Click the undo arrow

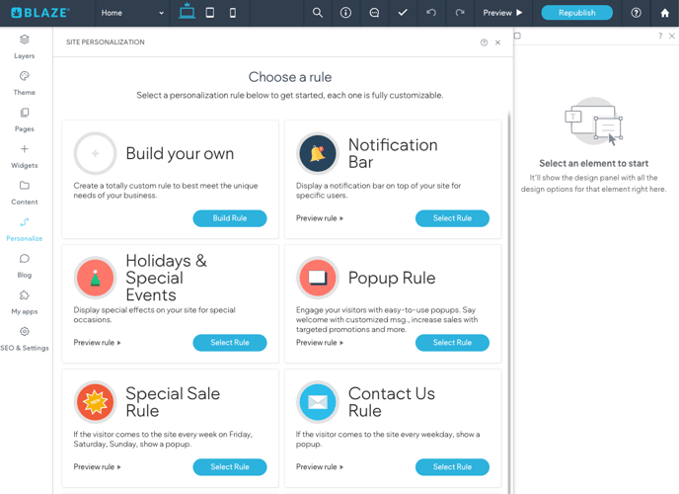(431, 13)
